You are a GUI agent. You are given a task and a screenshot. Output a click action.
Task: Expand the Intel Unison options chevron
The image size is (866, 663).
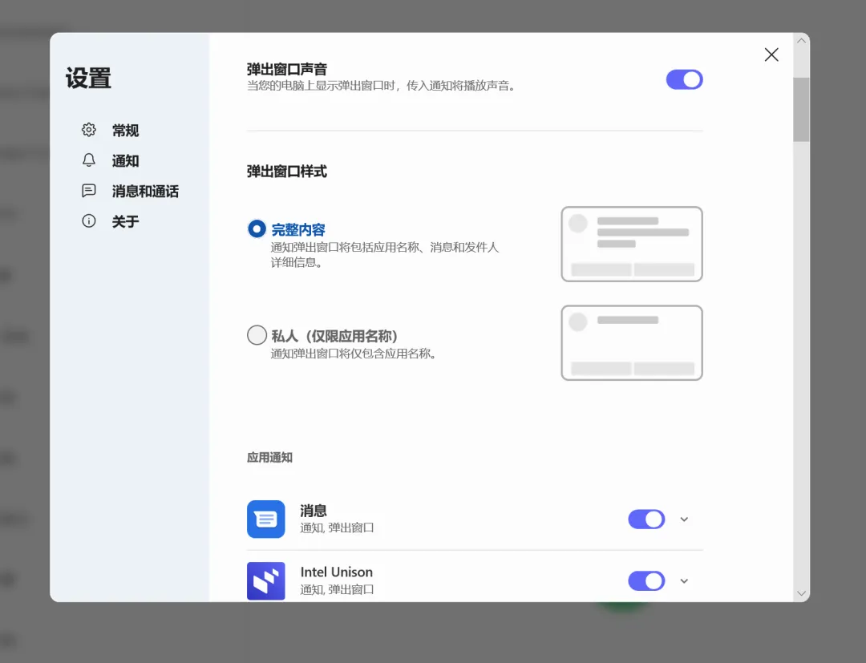point(684,580)
